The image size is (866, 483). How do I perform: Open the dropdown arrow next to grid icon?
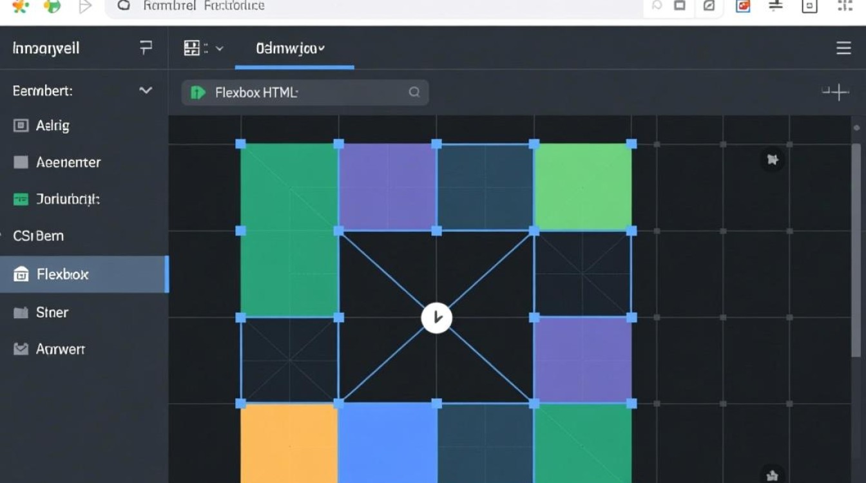tap(219, 48)
